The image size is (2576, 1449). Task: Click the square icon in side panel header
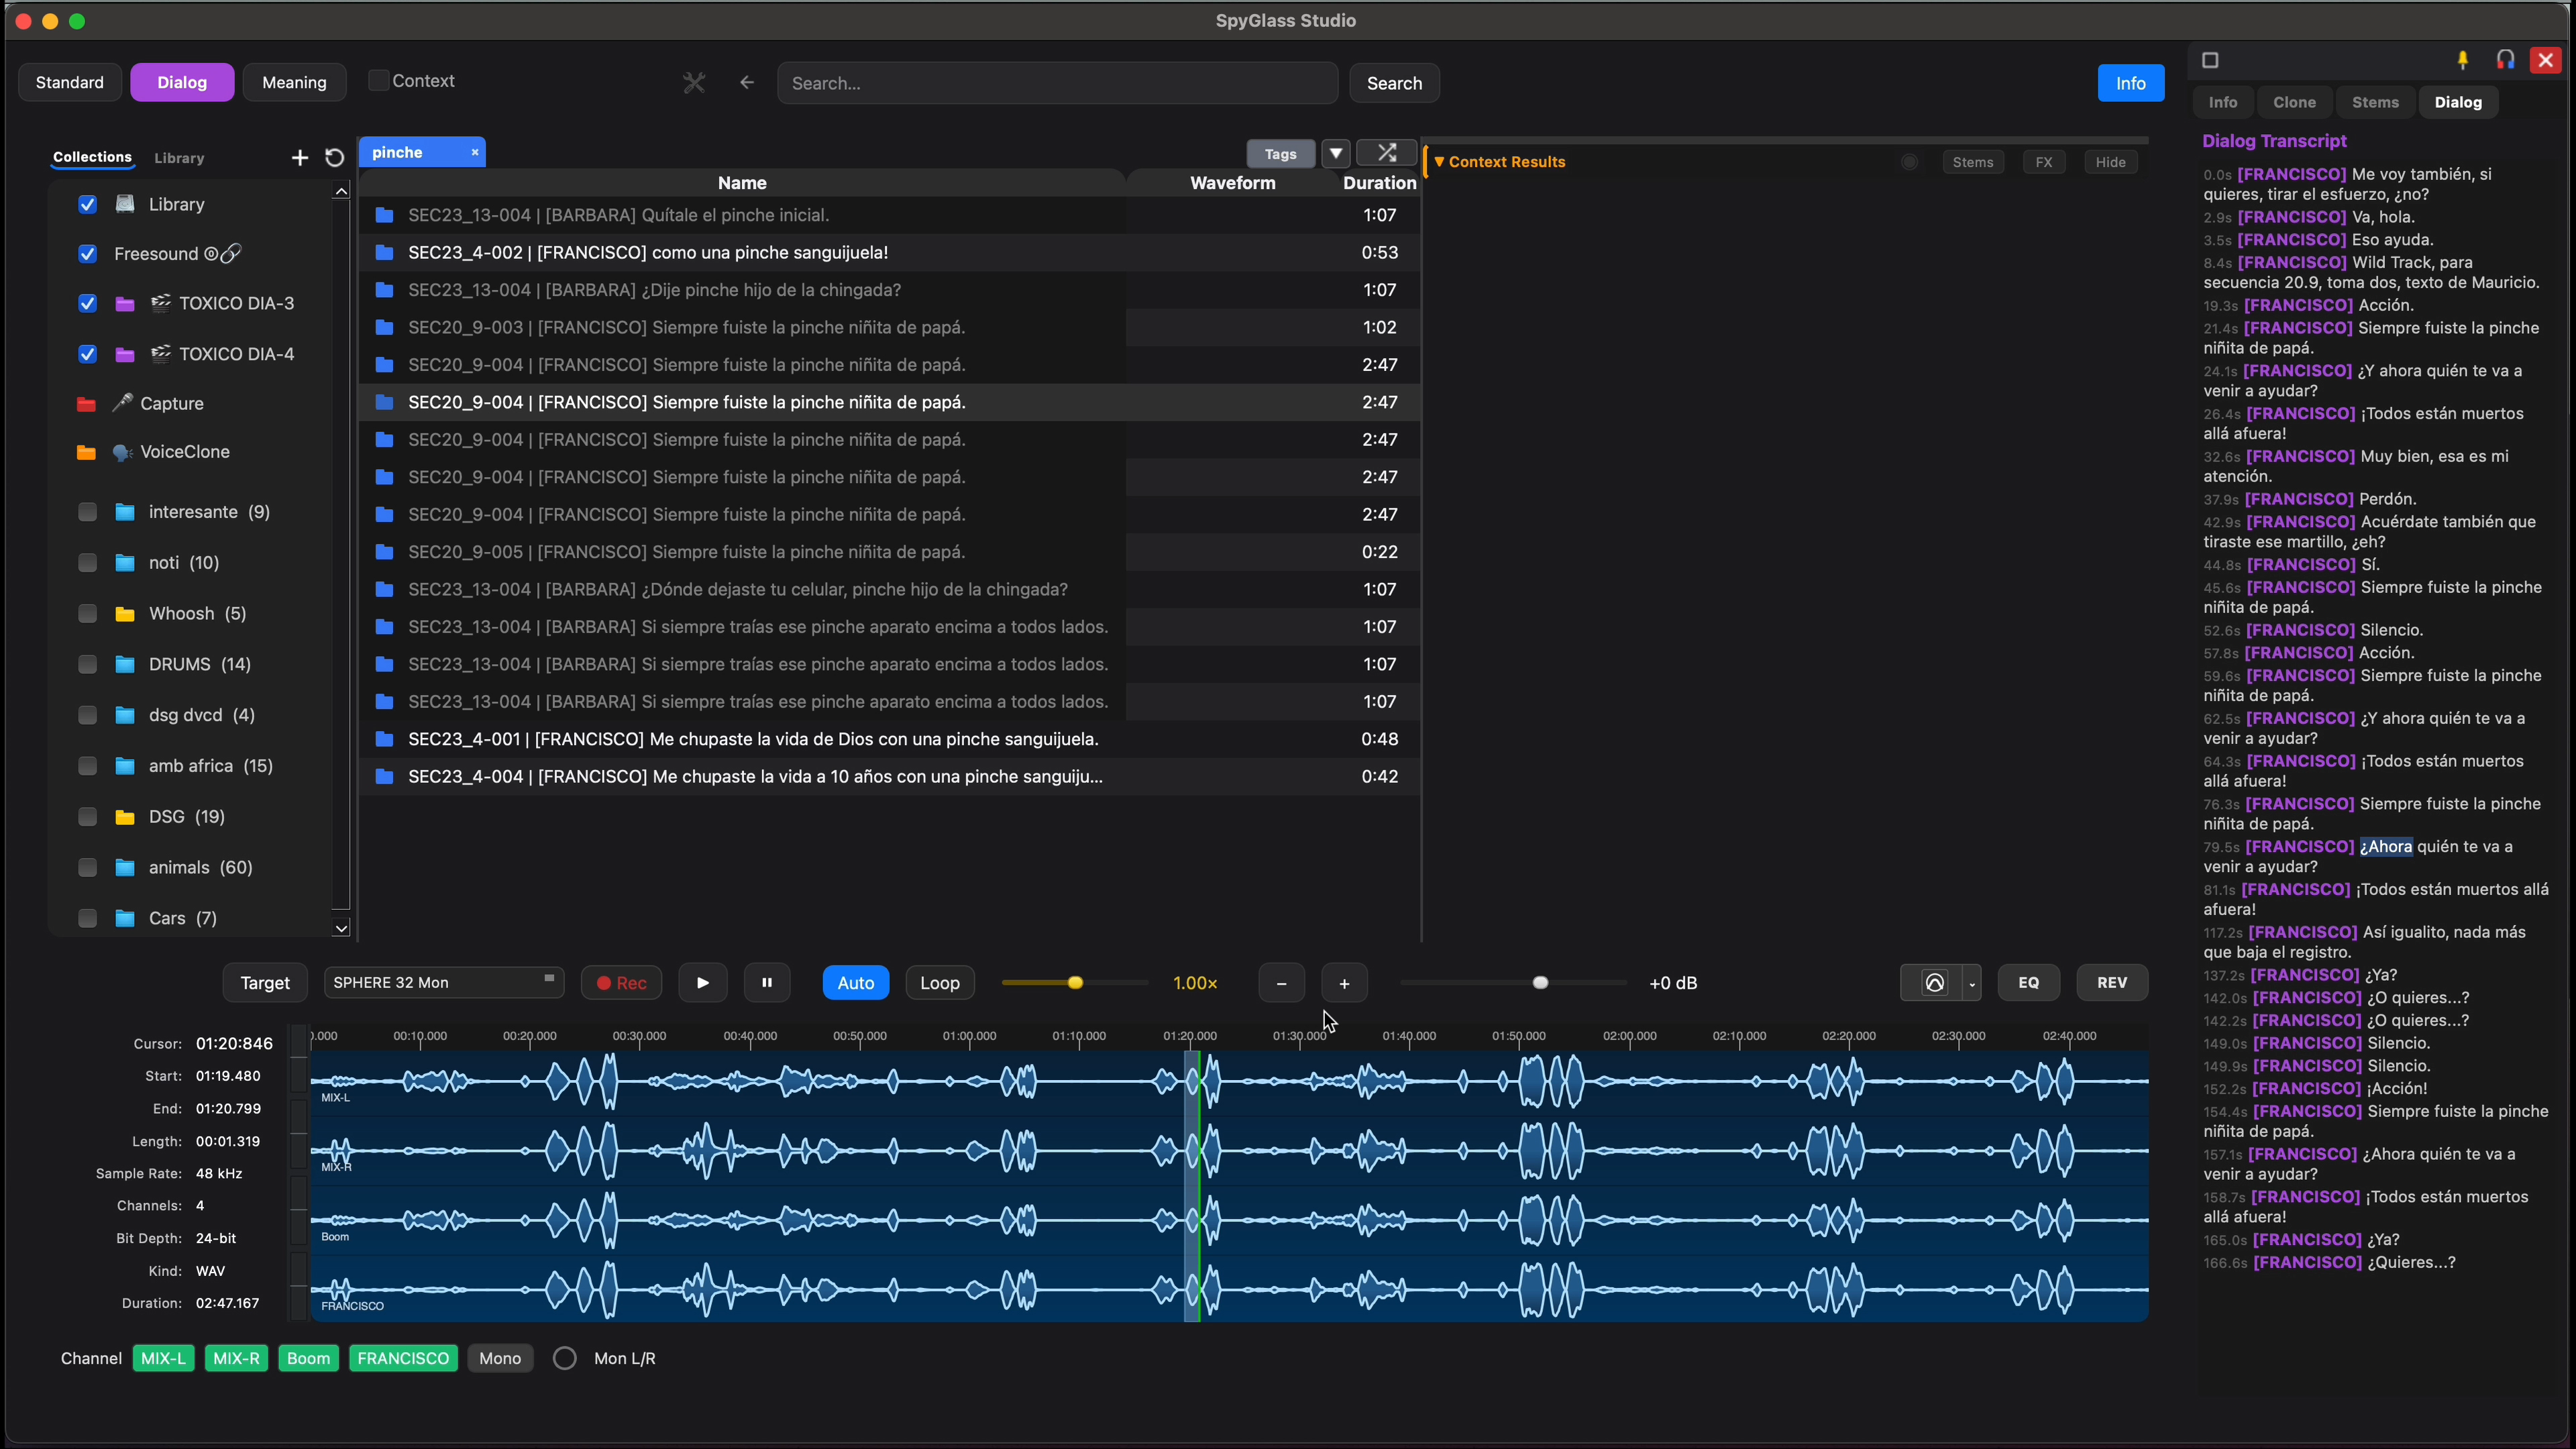pos(2210,60)
